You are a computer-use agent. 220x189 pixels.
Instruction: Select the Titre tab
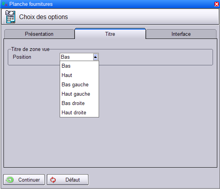(110, 34)
